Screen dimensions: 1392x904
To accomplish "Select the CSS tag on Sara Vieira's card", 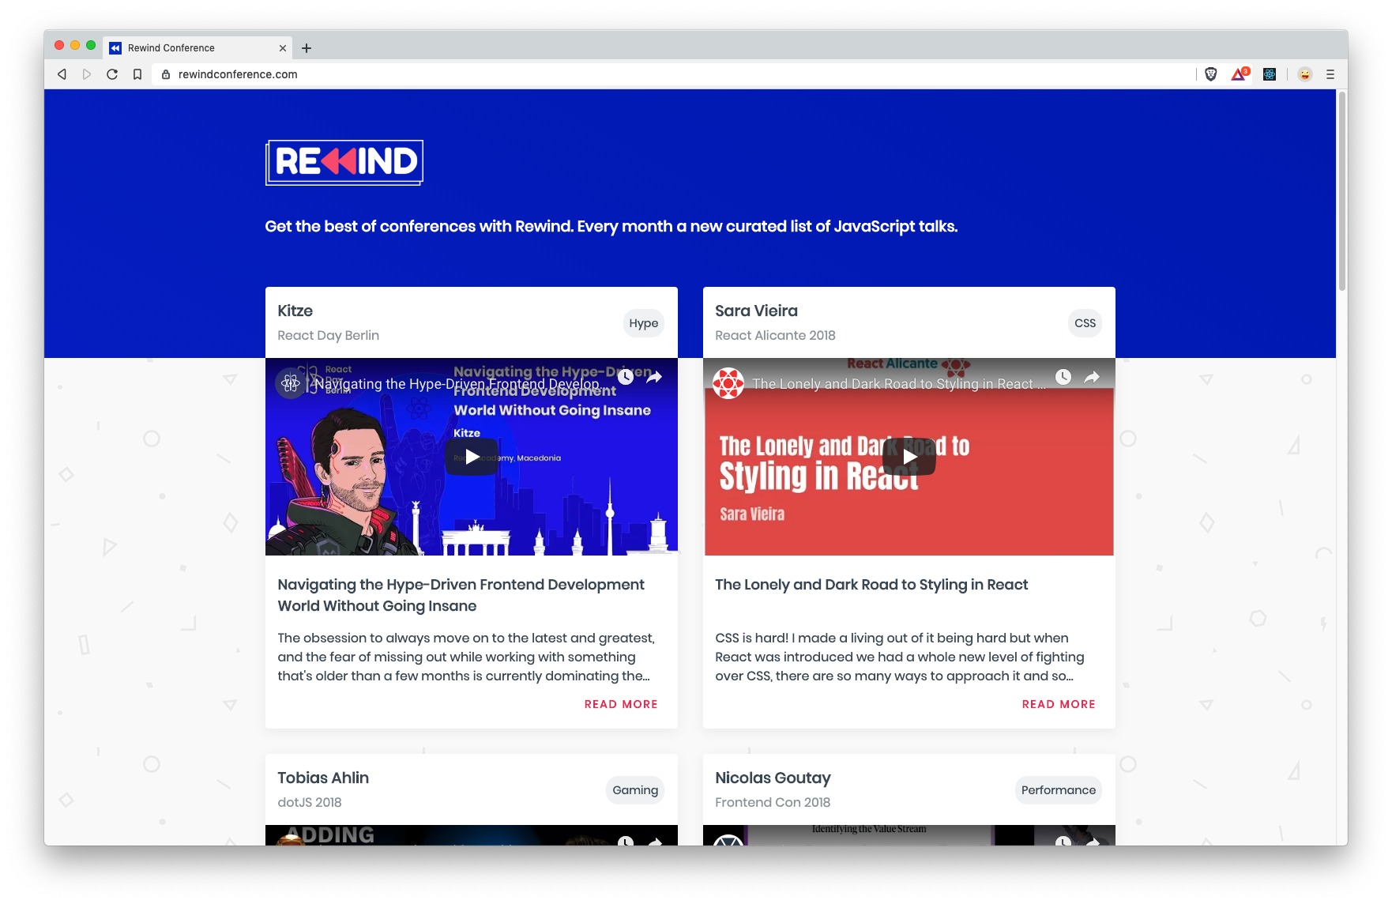I will point(1084,323).
